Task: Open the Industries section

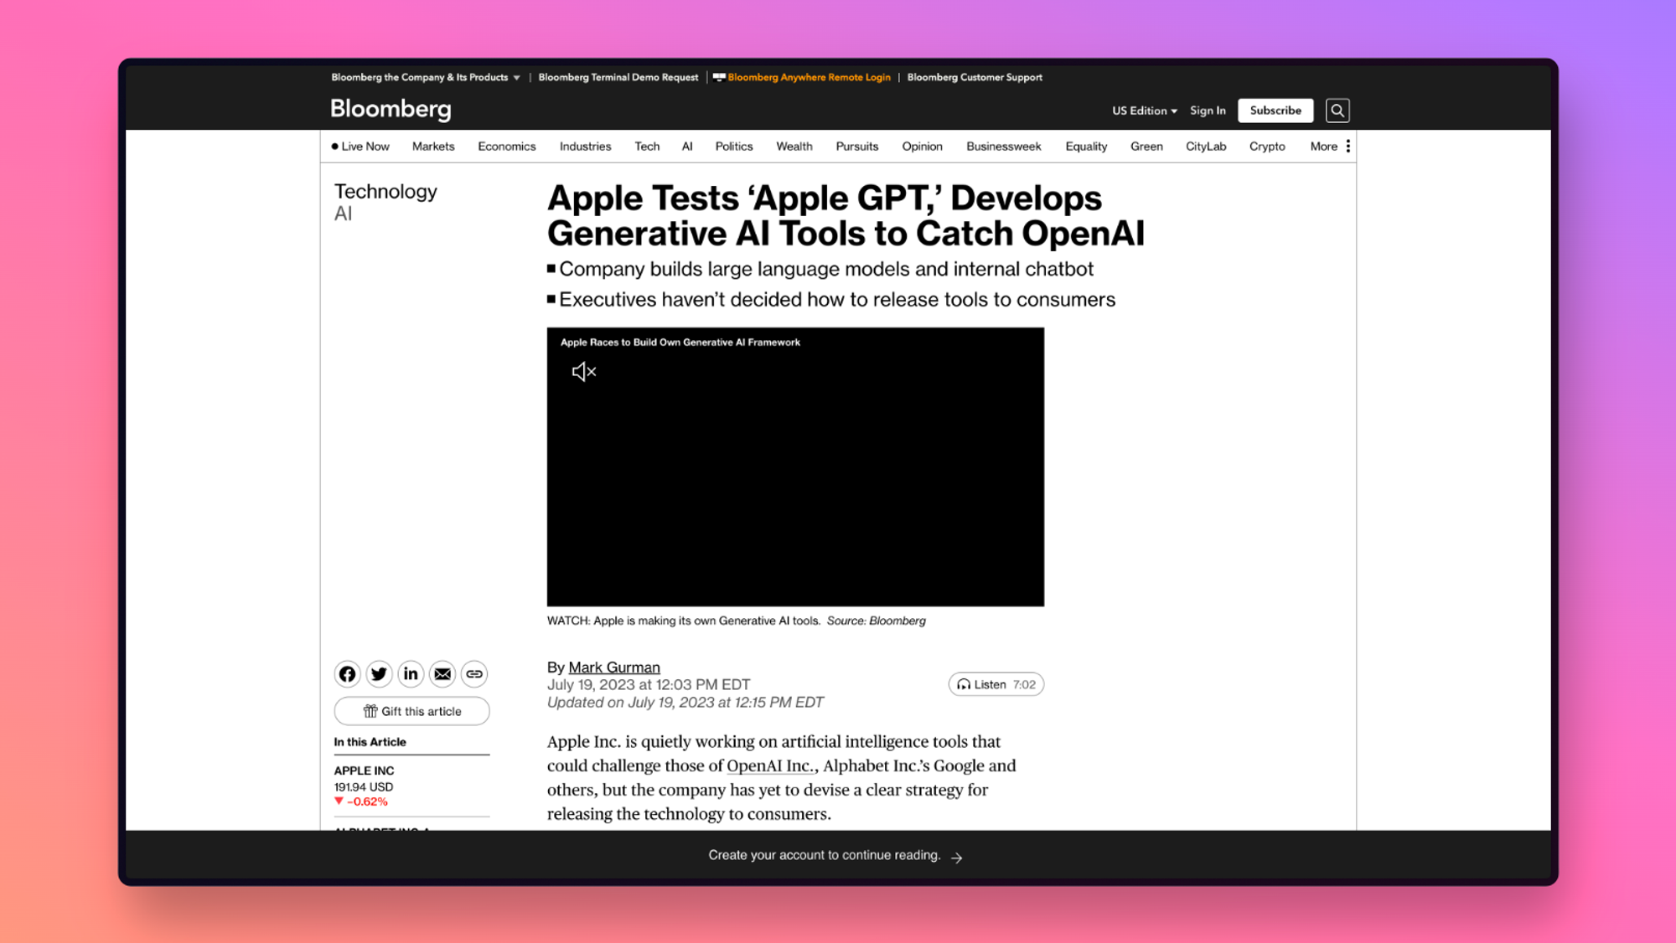Action: (x=585, y=147)
